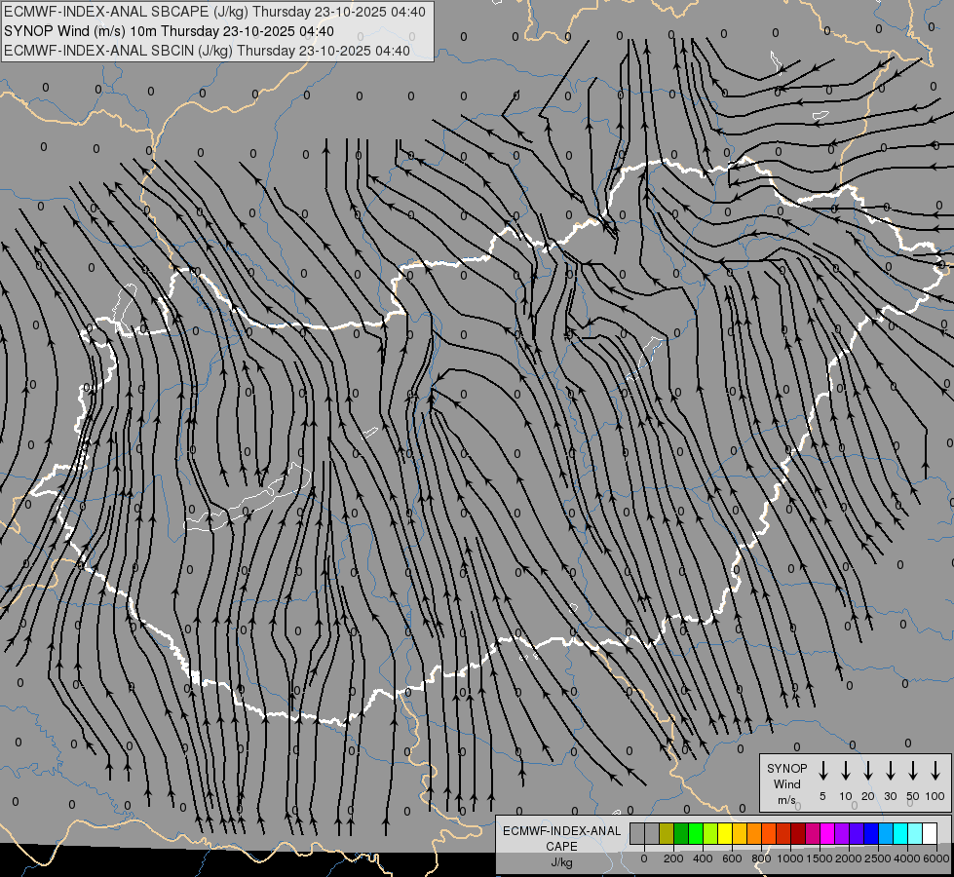Click the J/kg unit label in the CAPE legend
954x877 pixels.
[561, 862]
